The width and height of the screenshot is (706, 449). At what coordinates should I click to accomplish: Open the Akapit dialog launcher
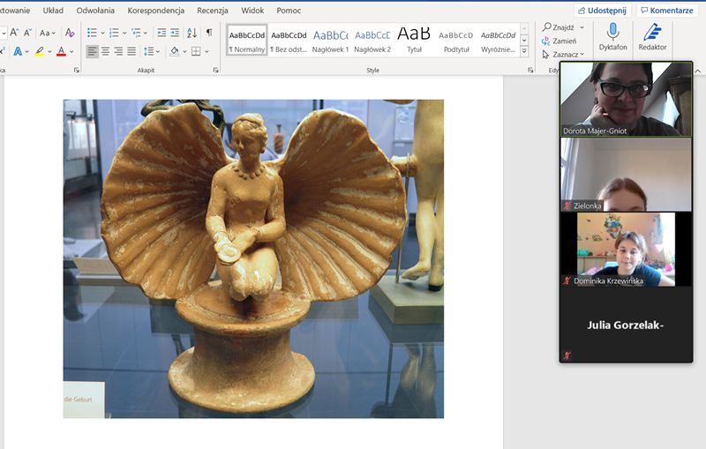(x=215, y=71)
